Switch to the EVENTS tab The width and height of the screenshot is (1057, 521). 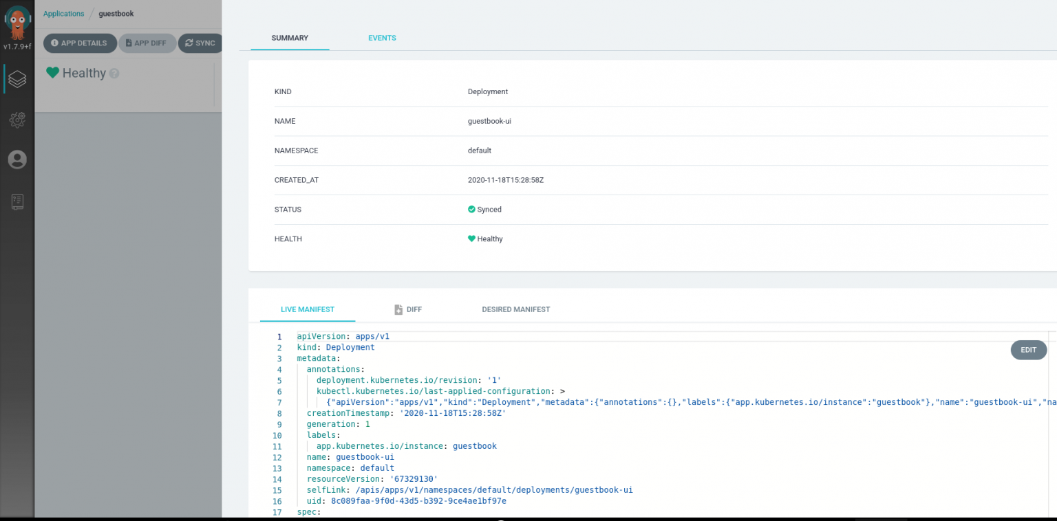click(x=382, y=38)
